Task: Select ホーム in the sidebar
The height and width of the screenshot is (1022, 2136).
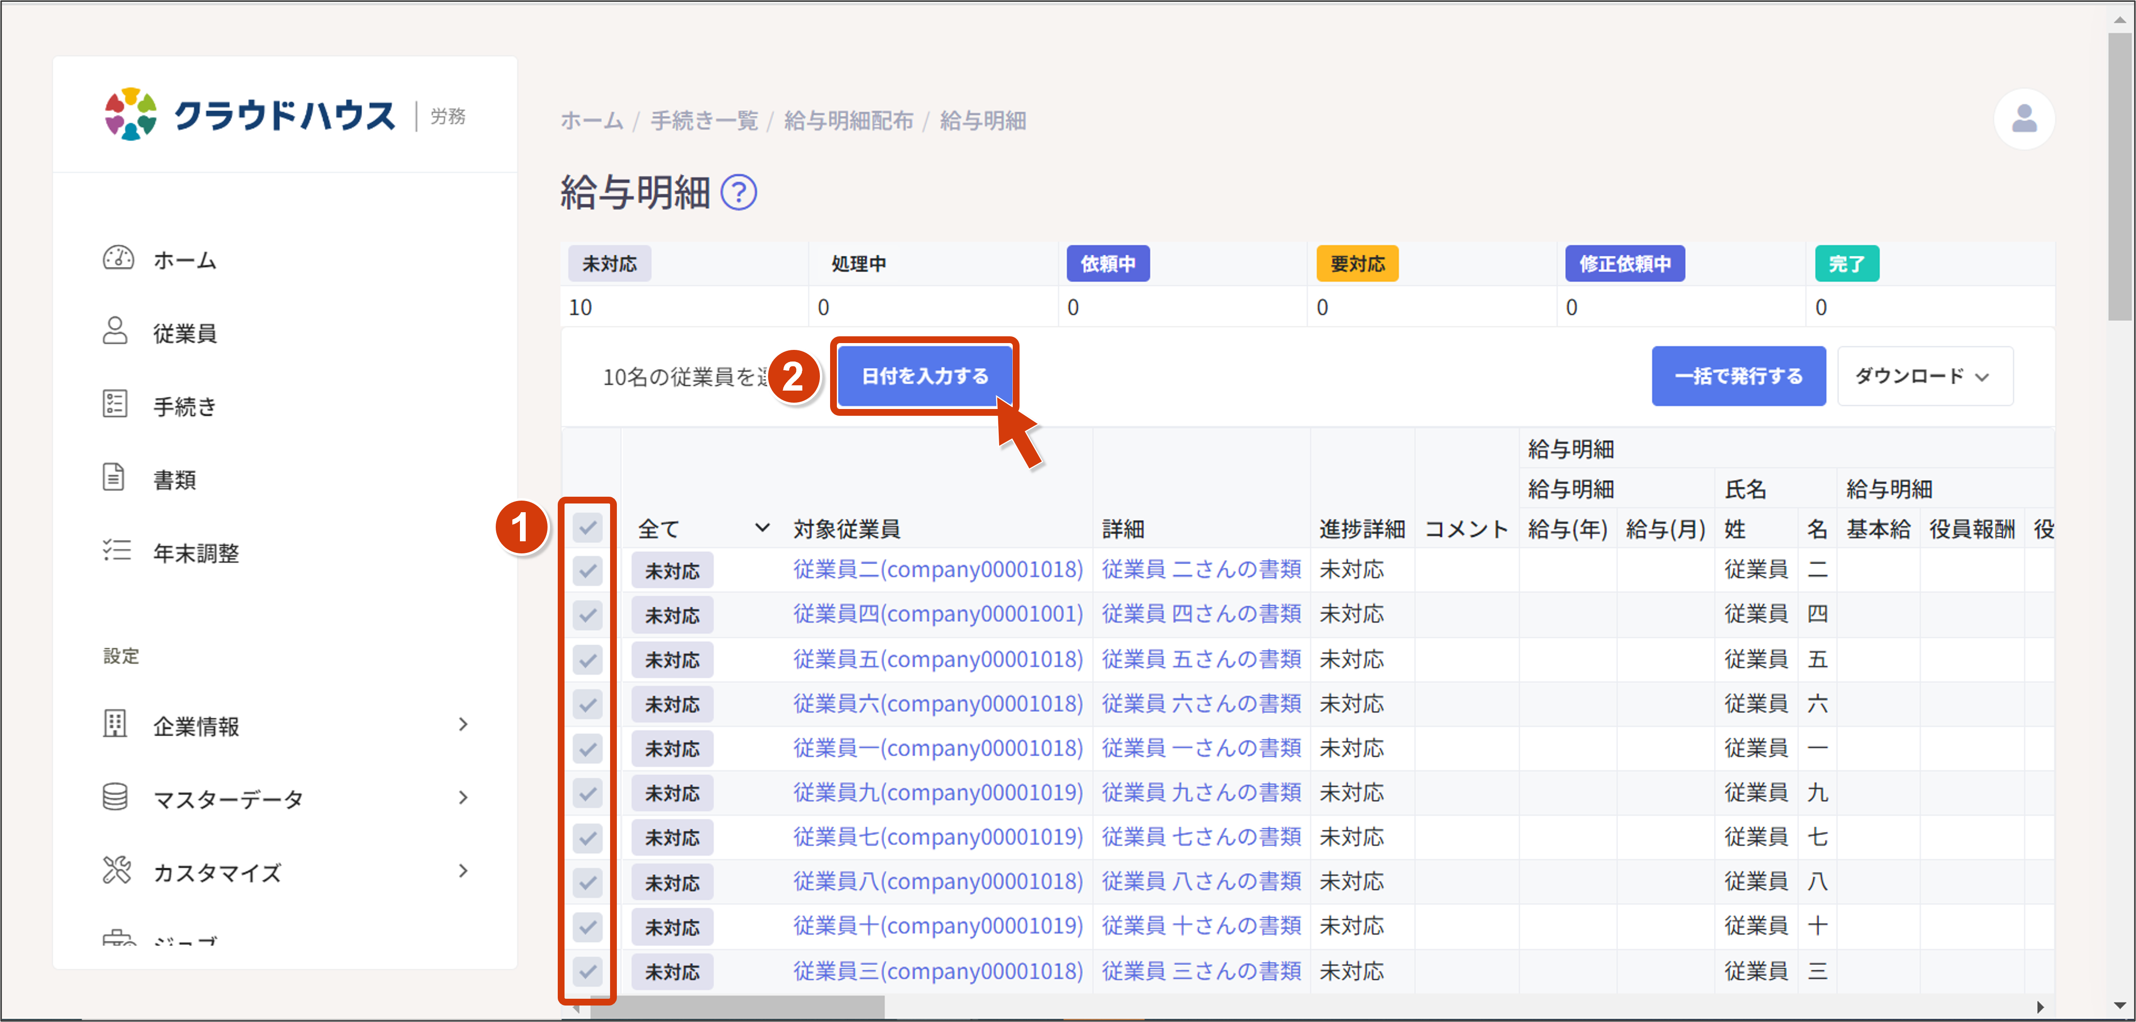Action: tap(119, 259)
